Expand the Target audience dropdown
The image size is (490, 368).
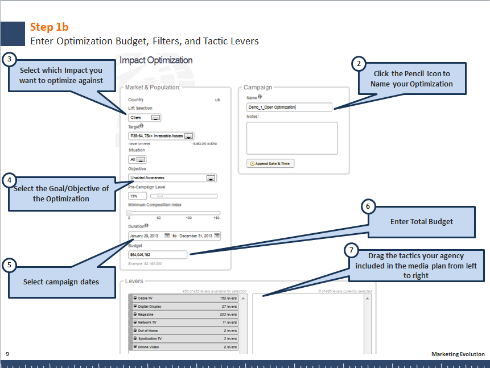[189, 136]
